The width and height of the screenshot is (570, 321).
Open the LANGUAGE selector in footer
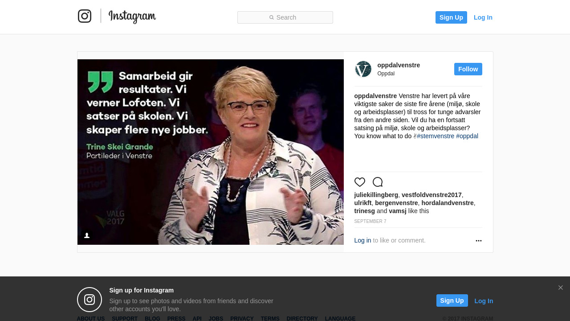tap(340, 318)
